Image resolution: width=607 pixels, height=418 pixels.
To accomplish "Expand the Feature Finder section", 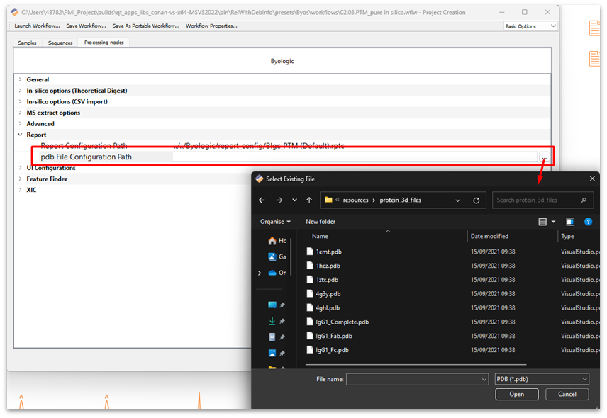I will [20, 179].
